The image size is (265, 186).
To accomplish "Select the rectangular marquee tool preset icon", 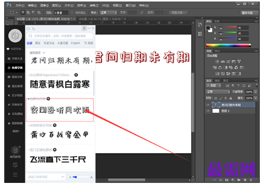I will pos(12,12).
